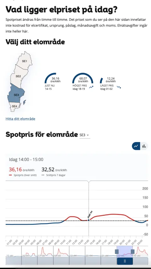151x269 pixels.
Task: Click the falling trend icon by Lägst pris
Action: pos(119,87)
